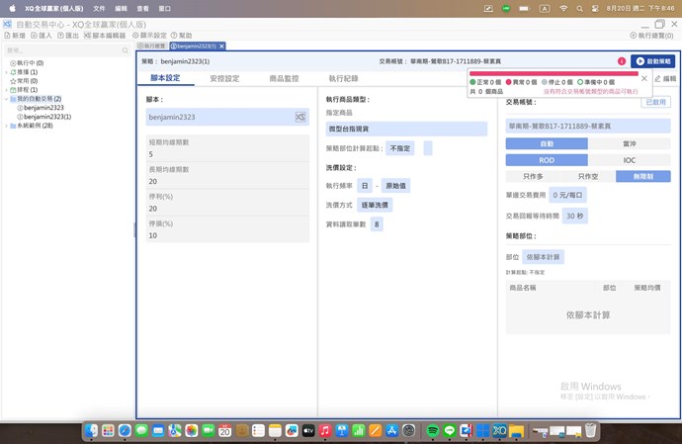Open Spotify from the dock
Viewport: 682px width, 444px height.
(433, 431)
